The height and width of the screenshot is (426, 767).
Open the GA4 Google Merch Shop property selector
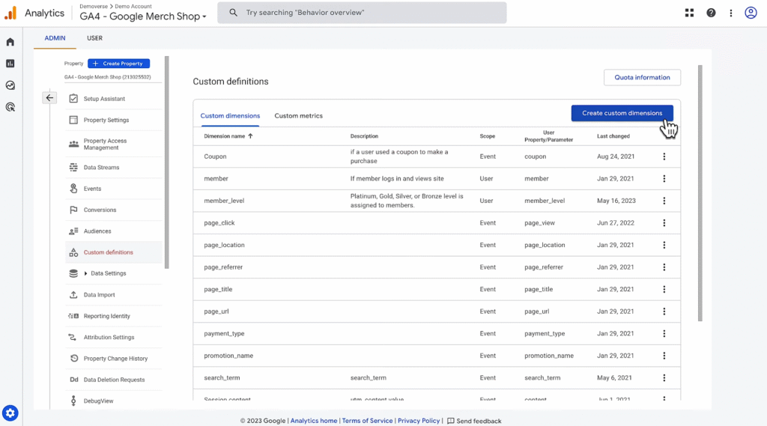point(143,16)
